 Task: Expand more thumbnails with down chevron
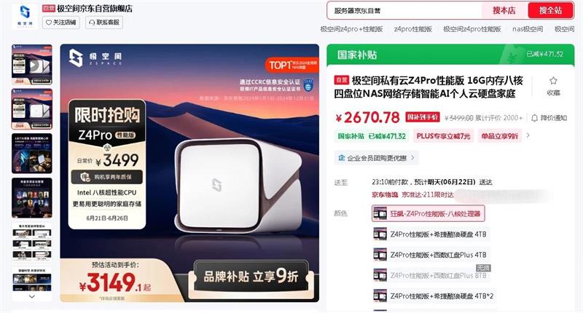(32, 296)
